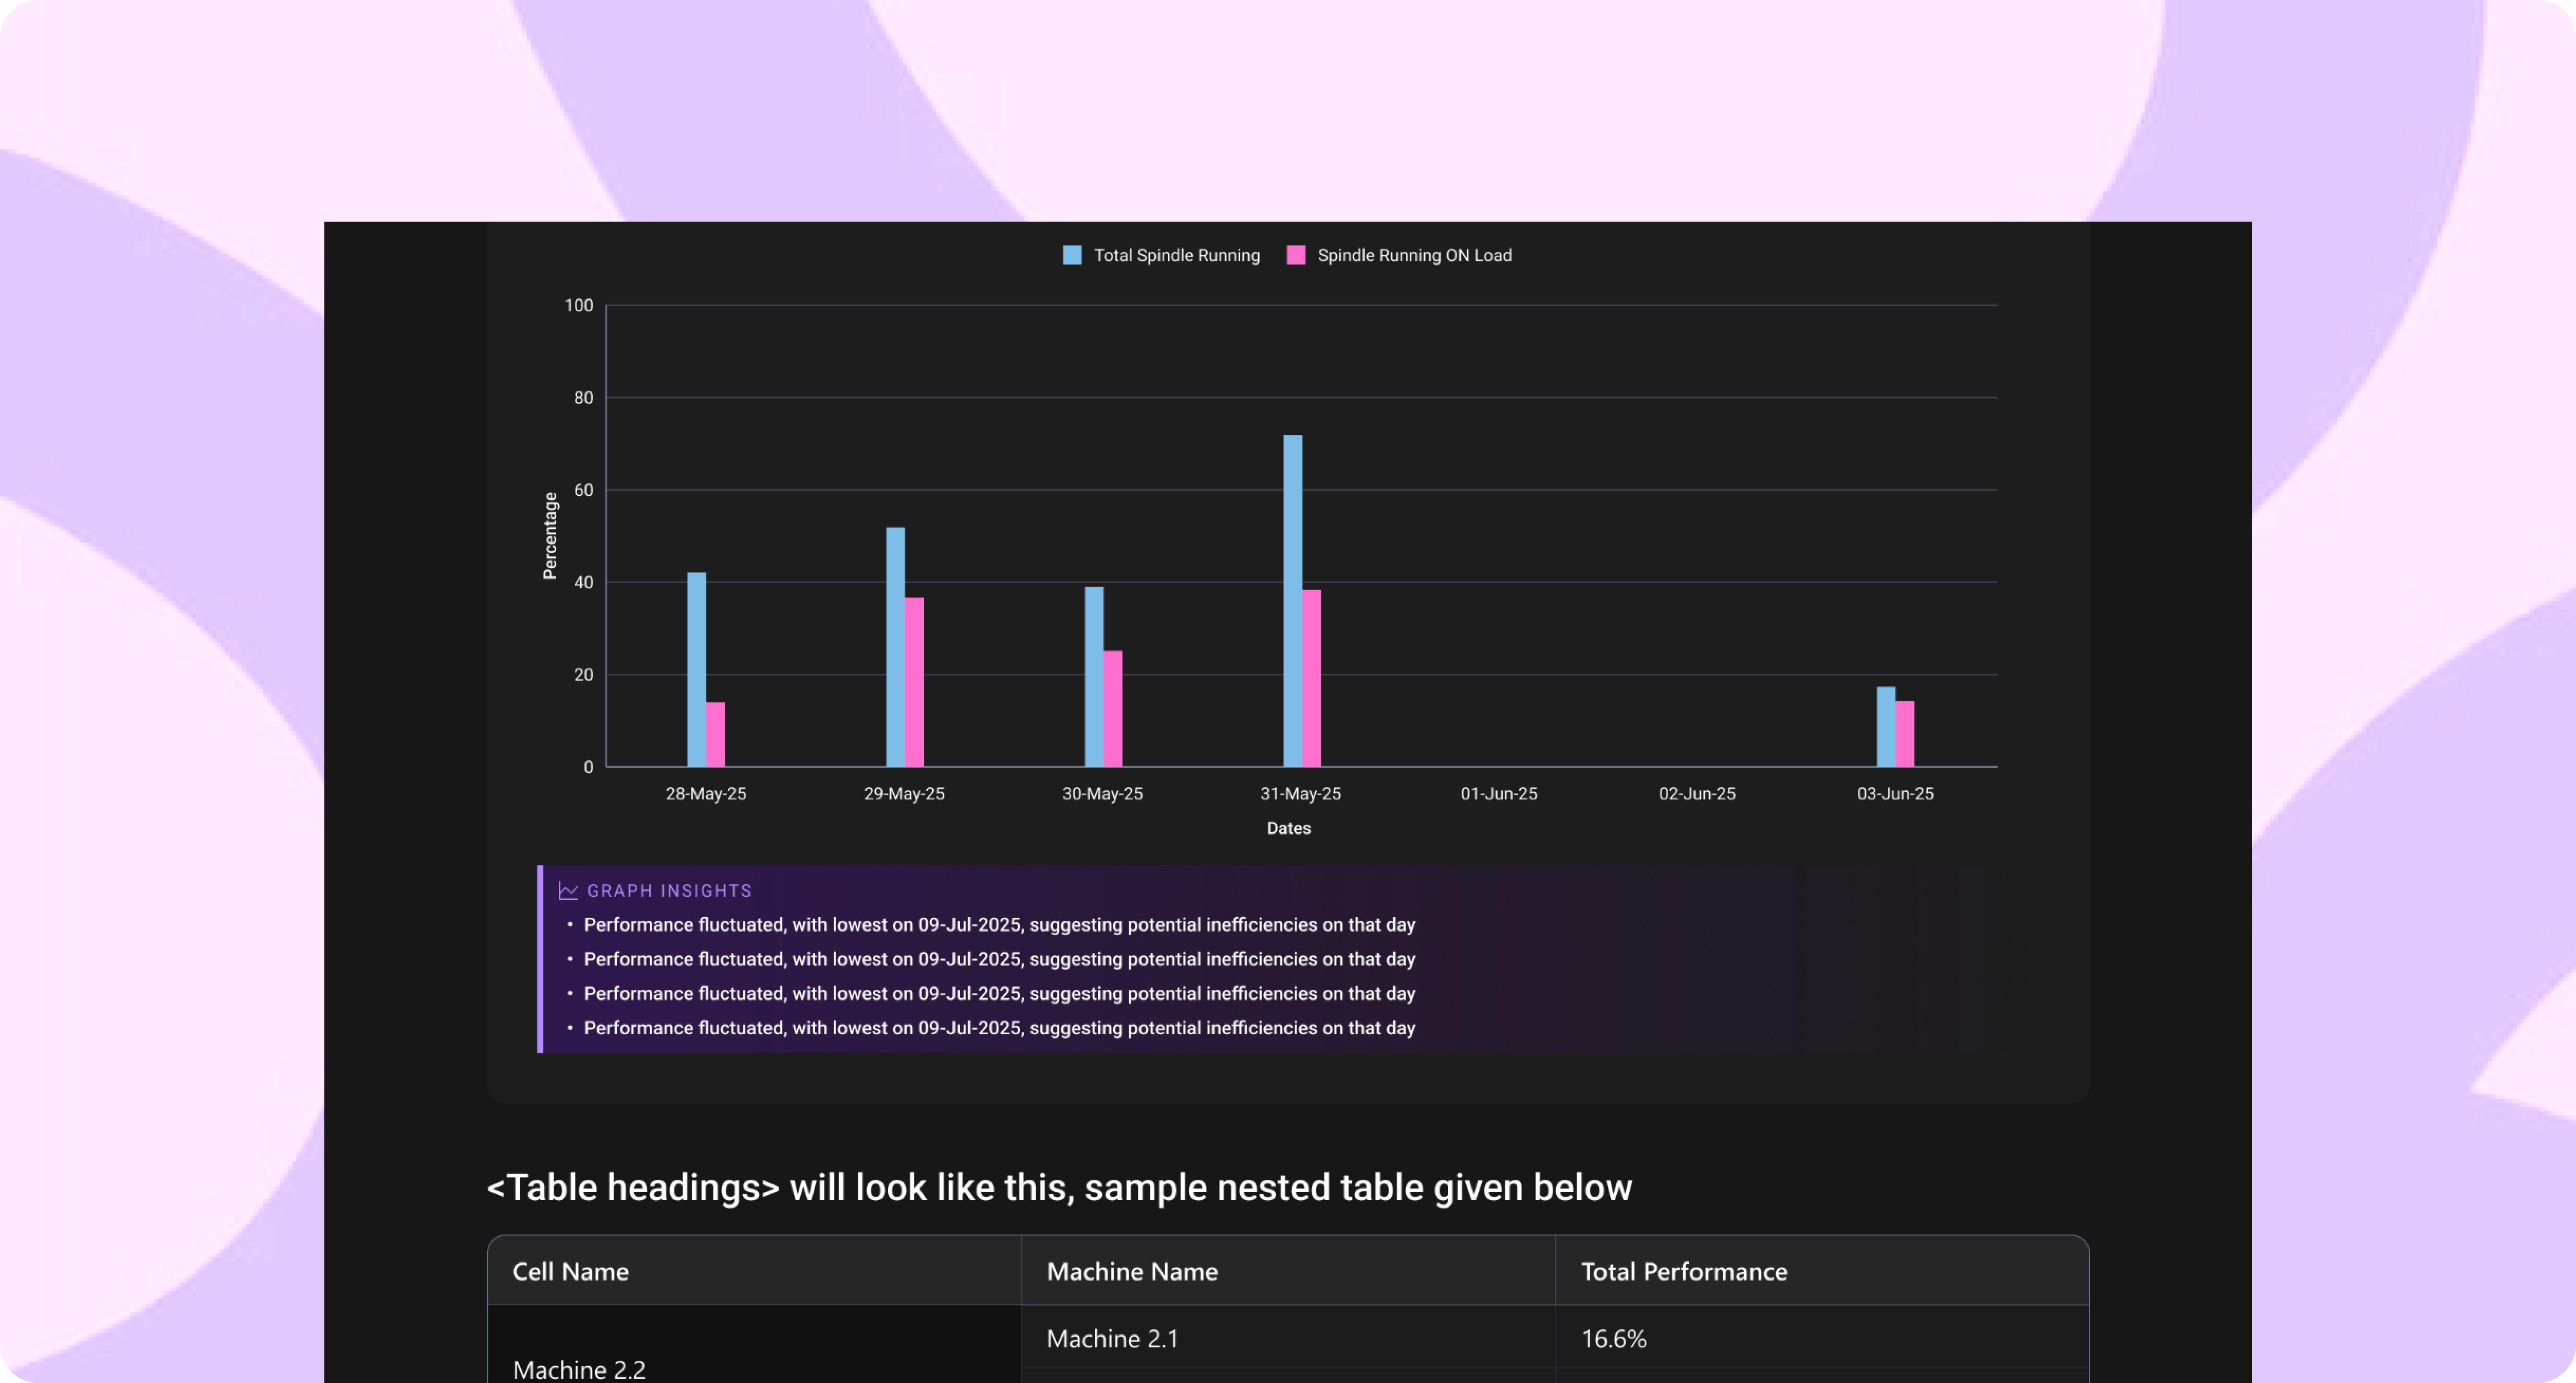Select the pink bar for 29-May-25
This screenshot has width=2576, height=1383.
tap(914, 682)
